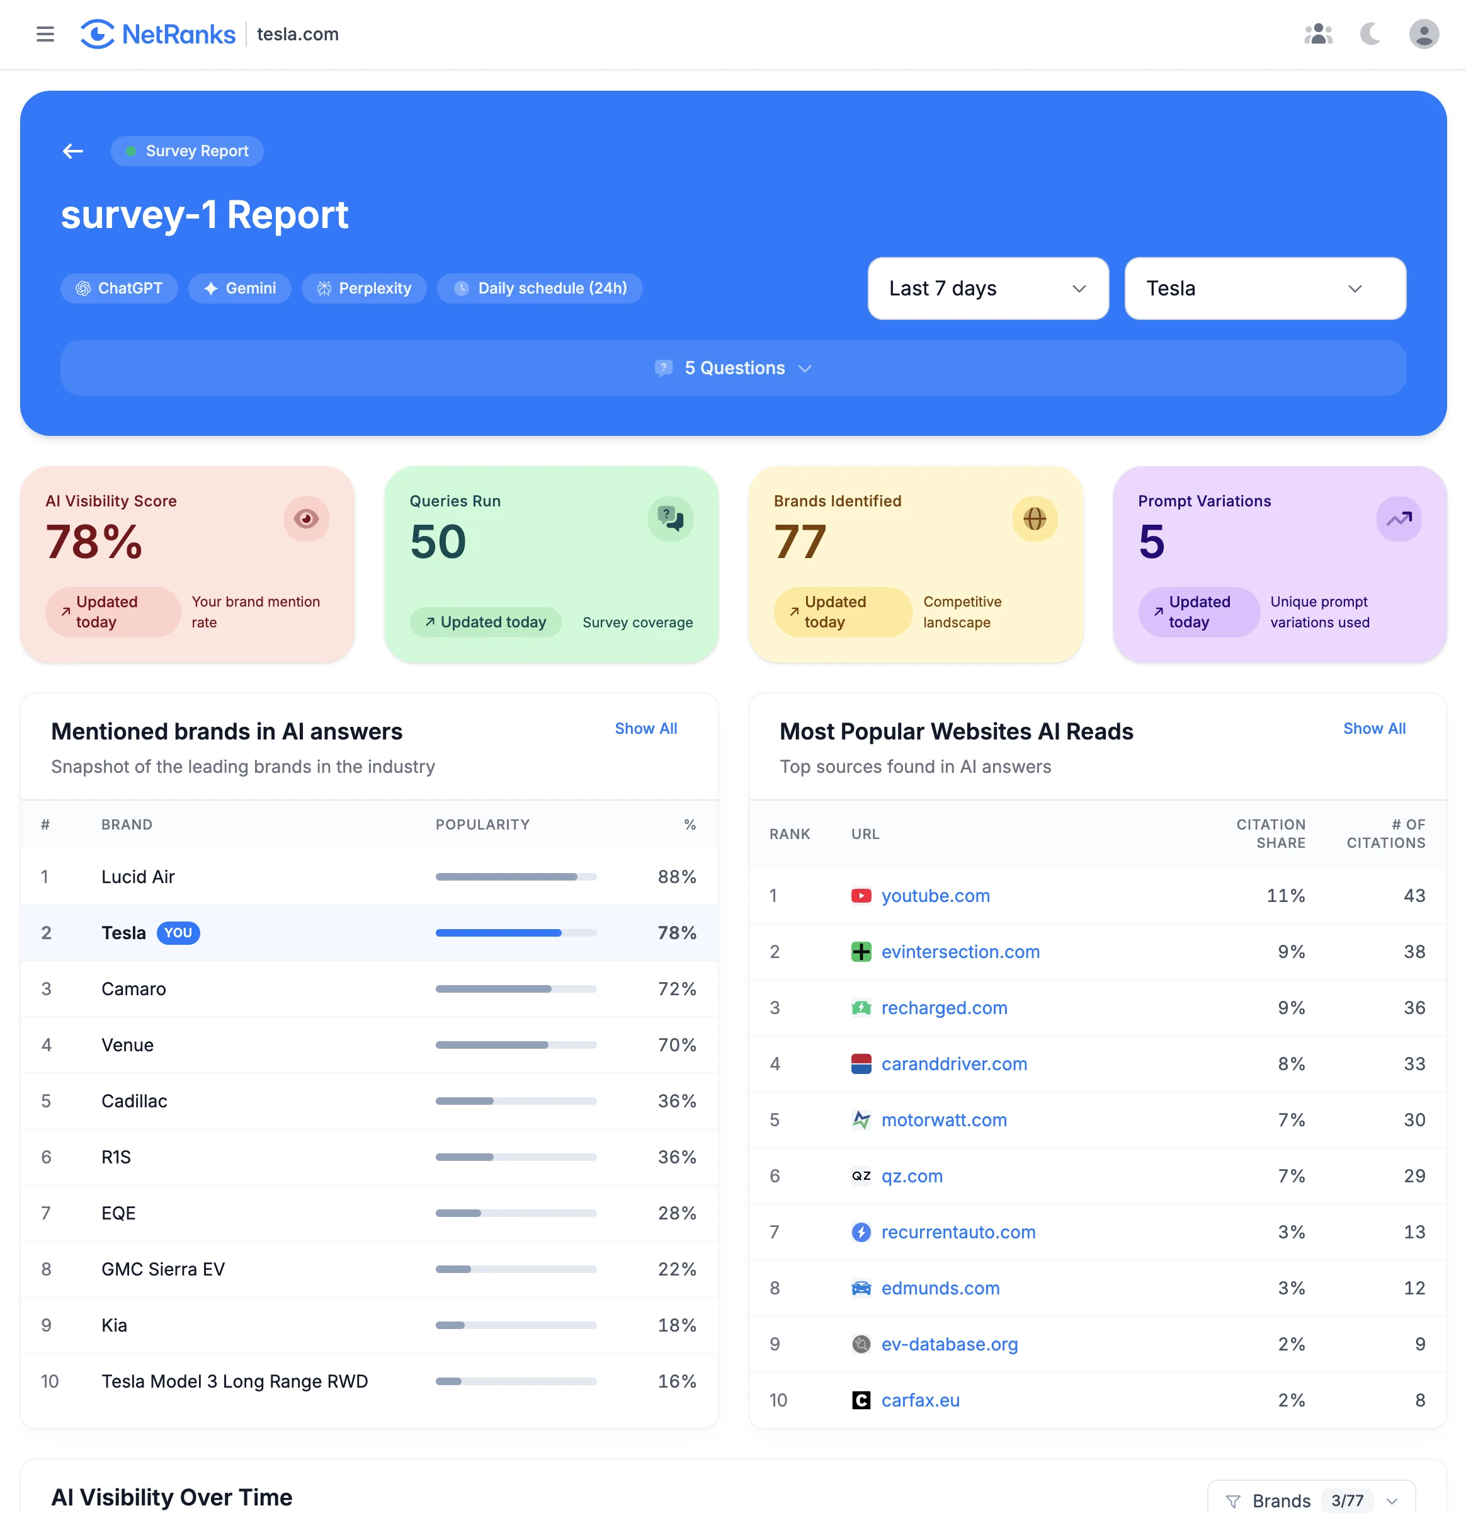Click the CITATION SHARE column header
This screenshot has width=1466, height=1513.
[x=1271, y=834]
